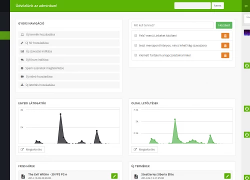Click the topmost green power icon on the right edge

coord(247,65)
